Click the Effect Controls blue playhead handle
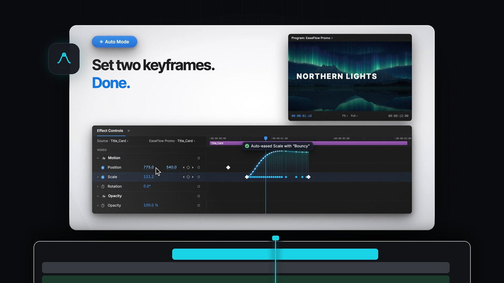504x283 pixels. [x=266, y=138]
